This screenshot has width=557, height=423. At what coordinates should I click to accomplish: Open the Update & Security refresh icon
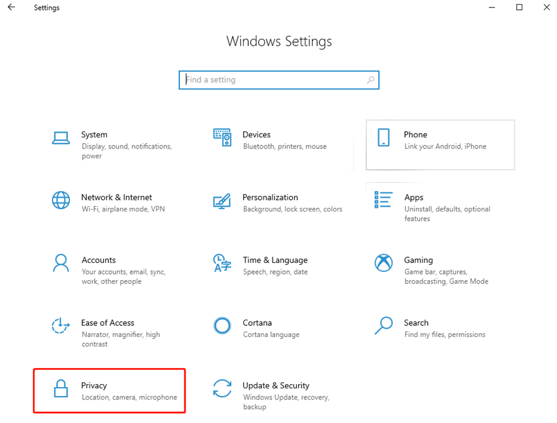(222, 388)
